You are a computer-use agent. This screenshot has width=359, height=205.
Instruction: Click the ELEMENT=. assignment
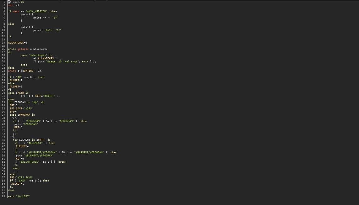(x=23, y=146)
